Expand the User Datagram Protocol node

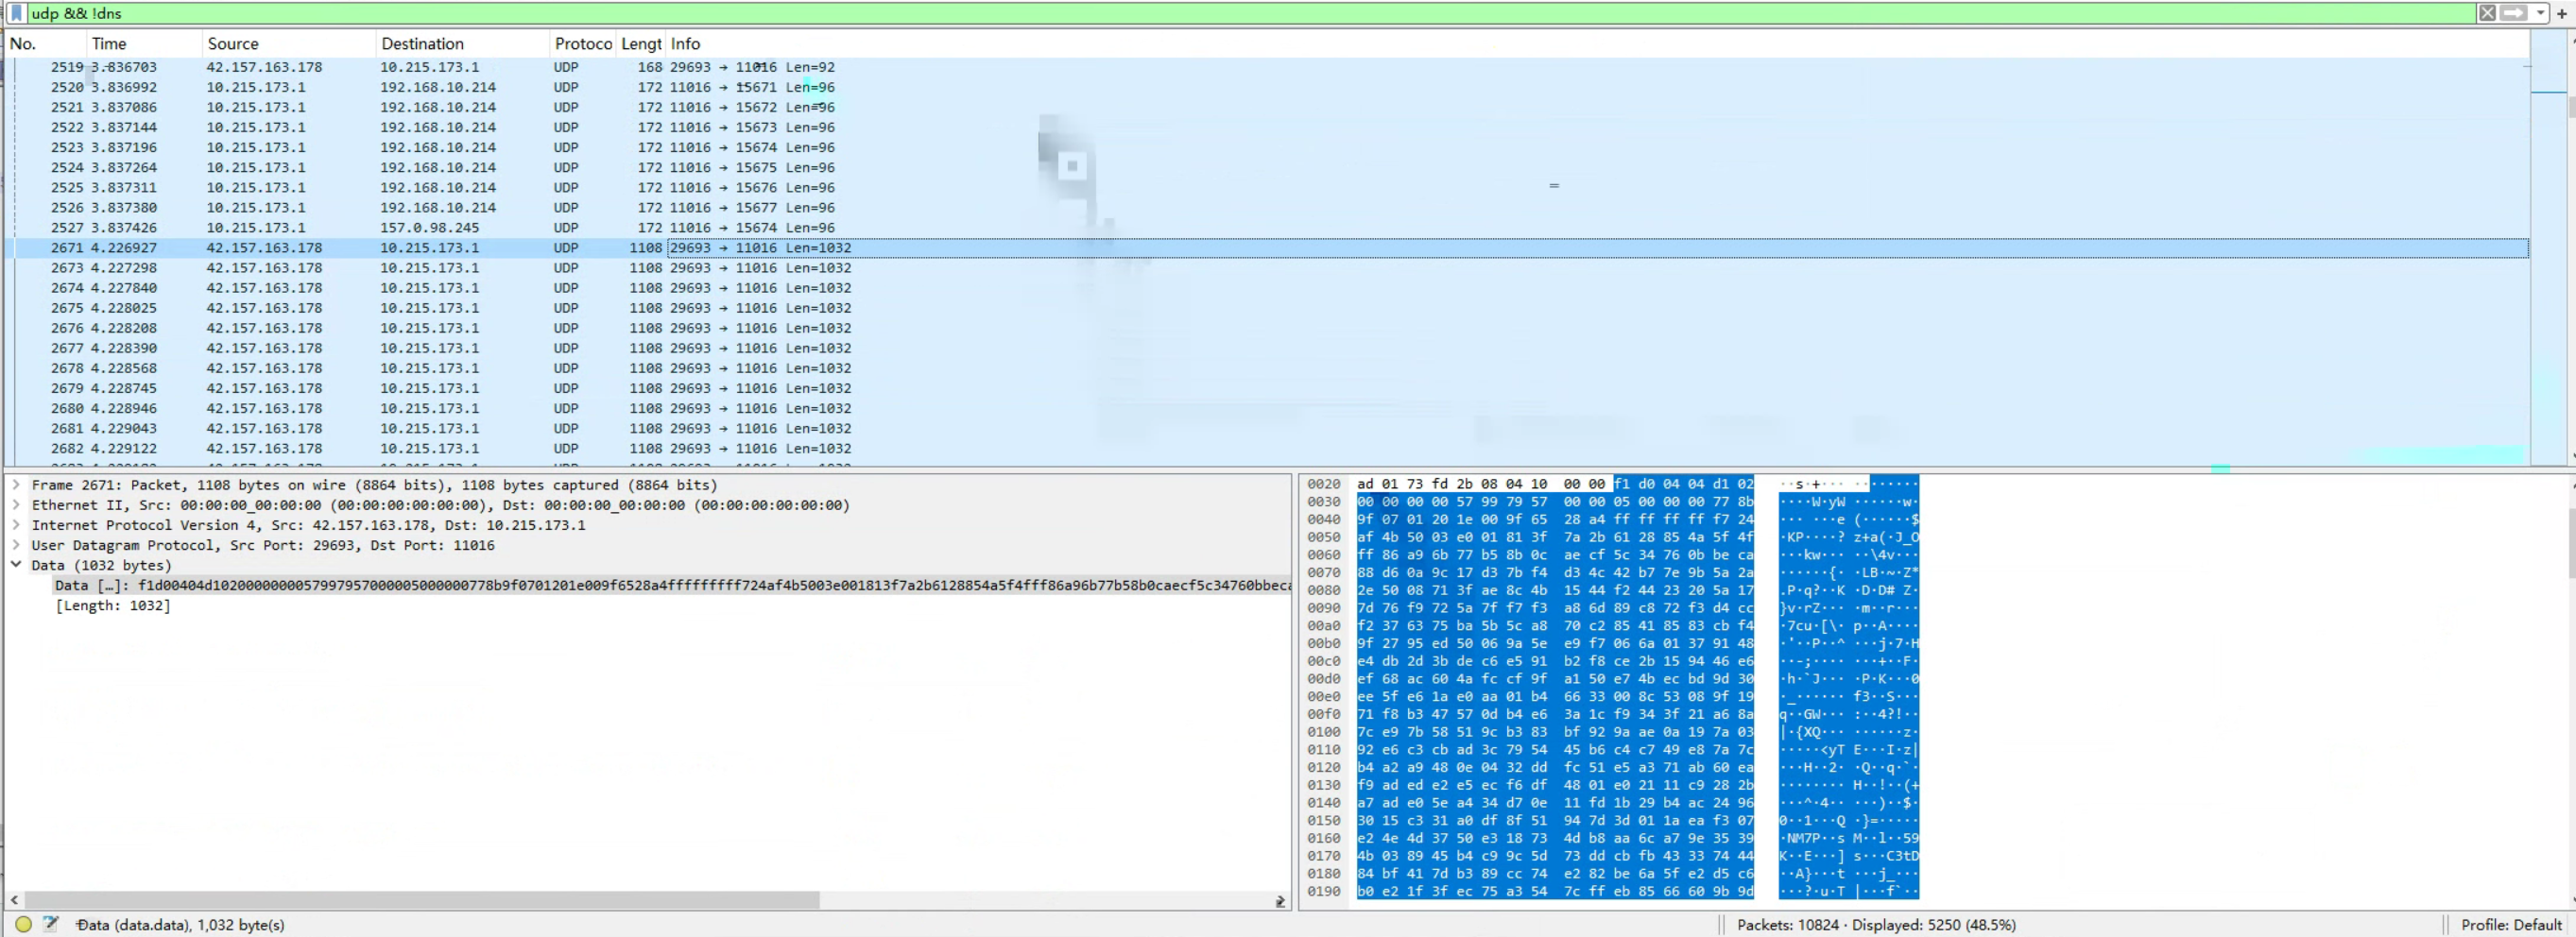coord(16,545)
